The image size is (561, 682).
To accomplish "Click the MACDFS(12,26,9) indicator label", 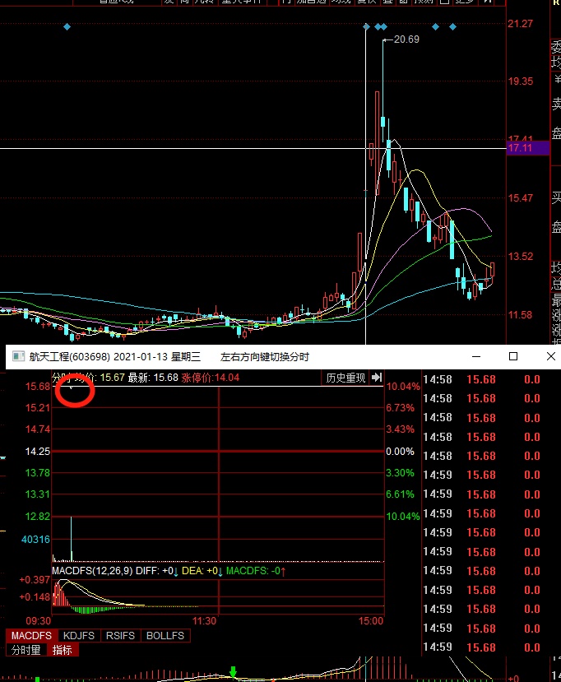I will [92, 571].
